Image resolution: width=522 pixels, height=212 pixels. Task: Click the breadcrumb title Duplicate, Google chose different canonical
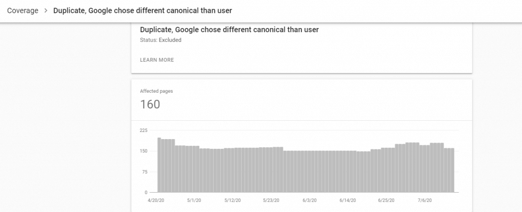click(x=143, y=11)
